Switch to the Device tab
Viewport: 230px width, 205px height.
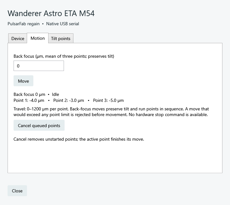point(18,38)
